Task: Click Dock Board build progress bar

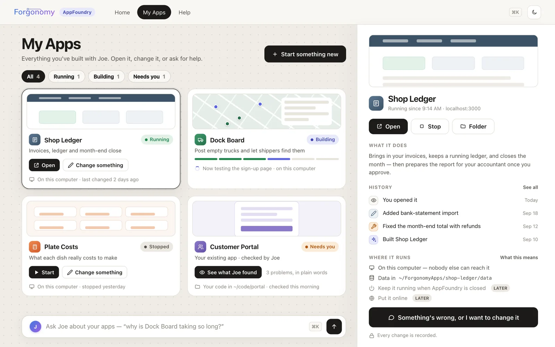Action: point(267,159)
